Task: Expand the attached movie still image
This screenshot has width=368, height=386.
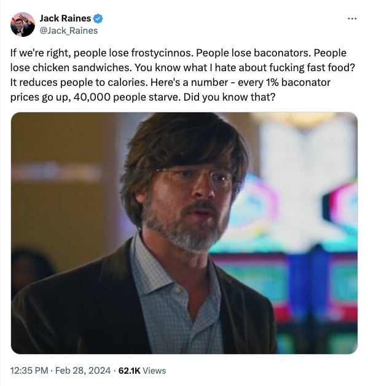Action: tap(184, 233)
